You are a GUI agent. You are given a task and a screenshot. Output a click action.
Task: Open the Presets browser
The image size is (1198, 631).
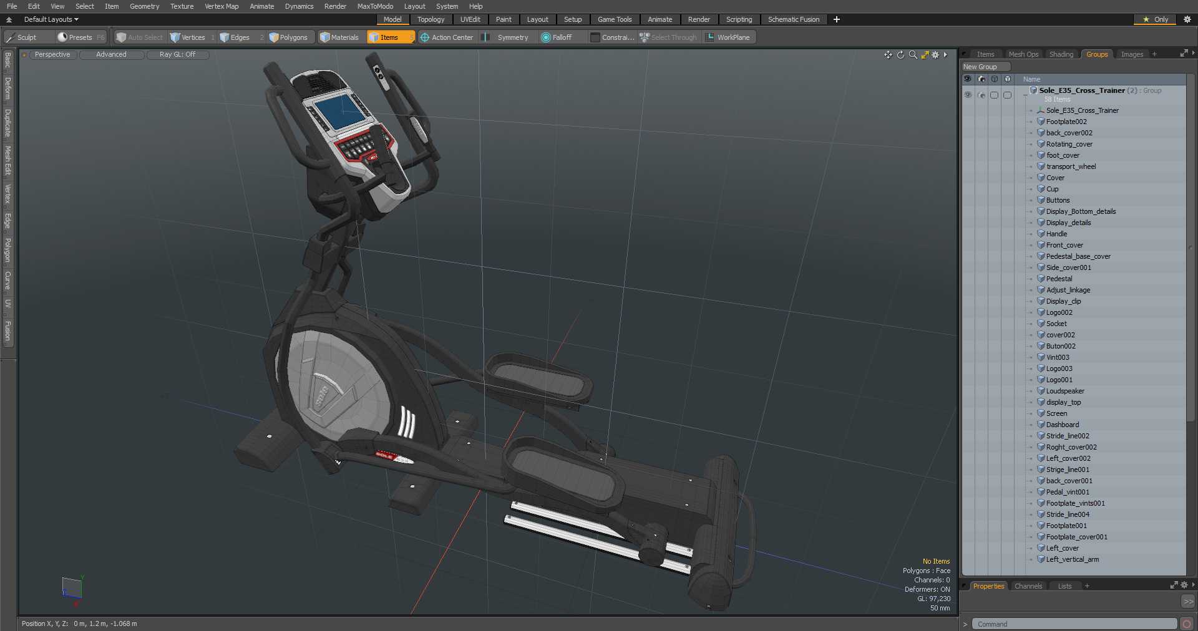pyautogui.click(x=81, y=37)
